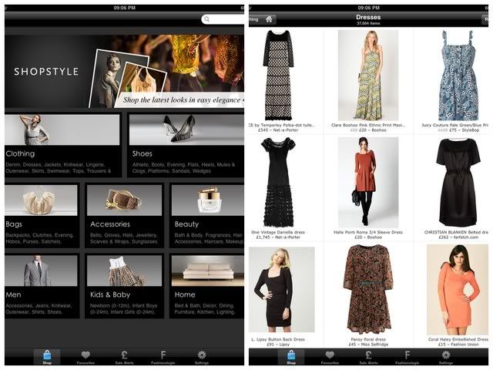
Task: Open the Shoes category
Action: 186,145
